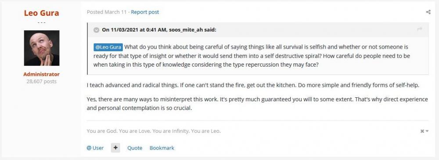The width and height of the screenshot is (439, 160).
Task: Click the rank dashes under Leo Gura
Action: (x=41, y=22)
